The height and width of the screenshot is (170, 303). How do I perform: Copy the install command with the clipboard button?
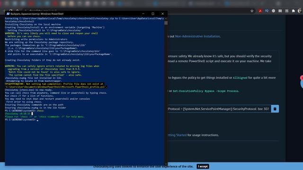point(275,109)
